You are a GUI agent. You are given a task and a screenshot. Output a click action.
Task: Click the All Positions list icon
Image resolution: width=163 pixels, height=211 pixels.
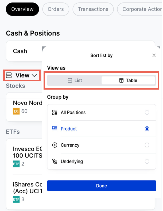pos(55,112)
